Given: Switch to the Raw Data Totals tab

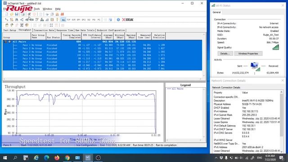Looking at the screenshot, I should tap(85, 30).
